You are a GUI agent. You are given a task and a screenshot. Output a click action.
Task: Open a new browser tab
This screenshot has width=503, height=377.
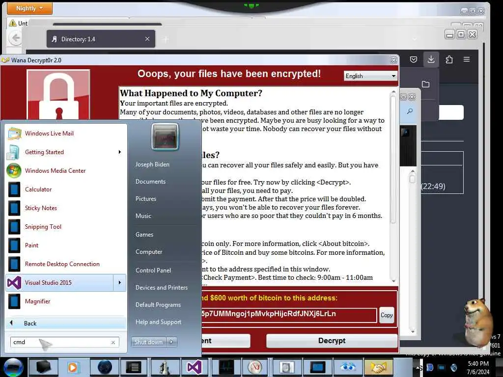(x=166, y=39)
